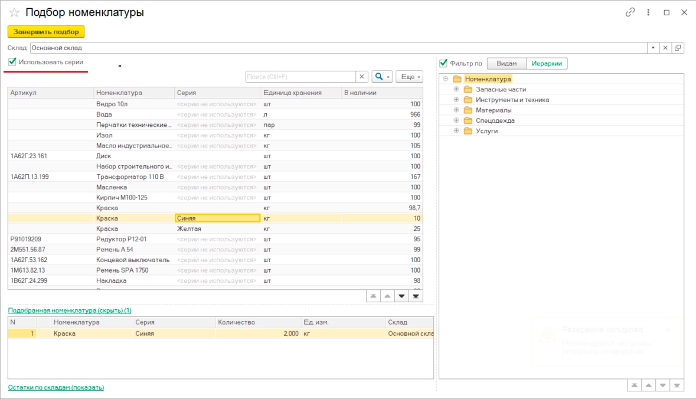This screenshot has height=399, width=696.
Task: Toggle the Фильтр по checkbox
Action: pyautogui.click(x=443, y=63)
